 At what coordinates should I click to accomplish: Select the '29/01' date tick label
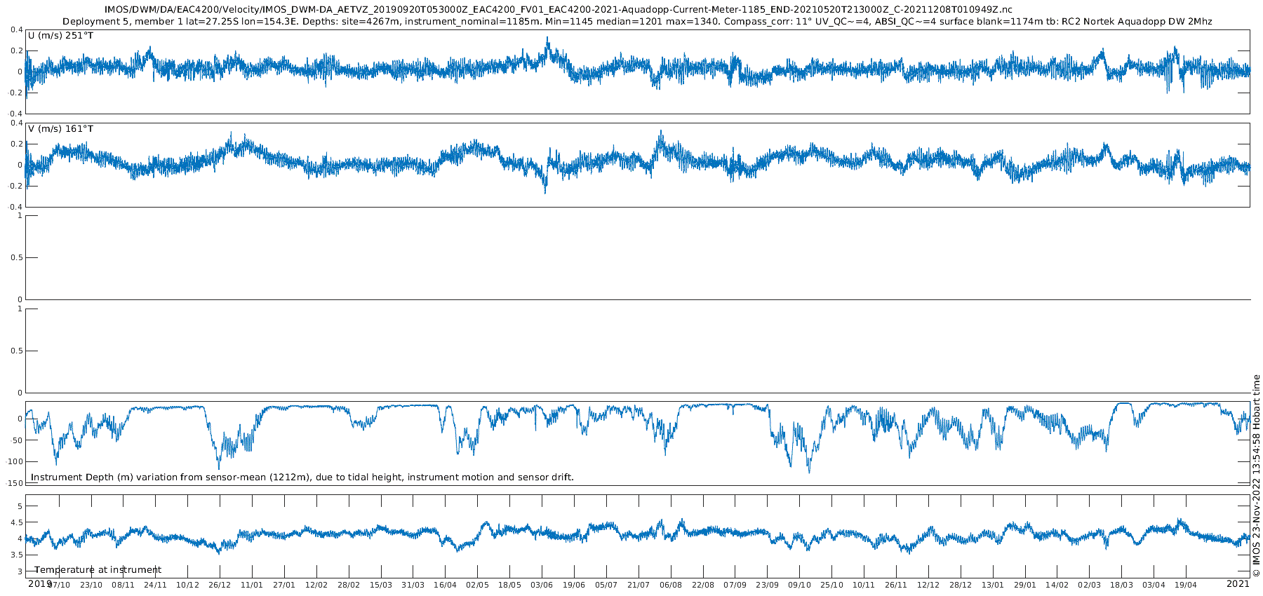pos(1024,585)
